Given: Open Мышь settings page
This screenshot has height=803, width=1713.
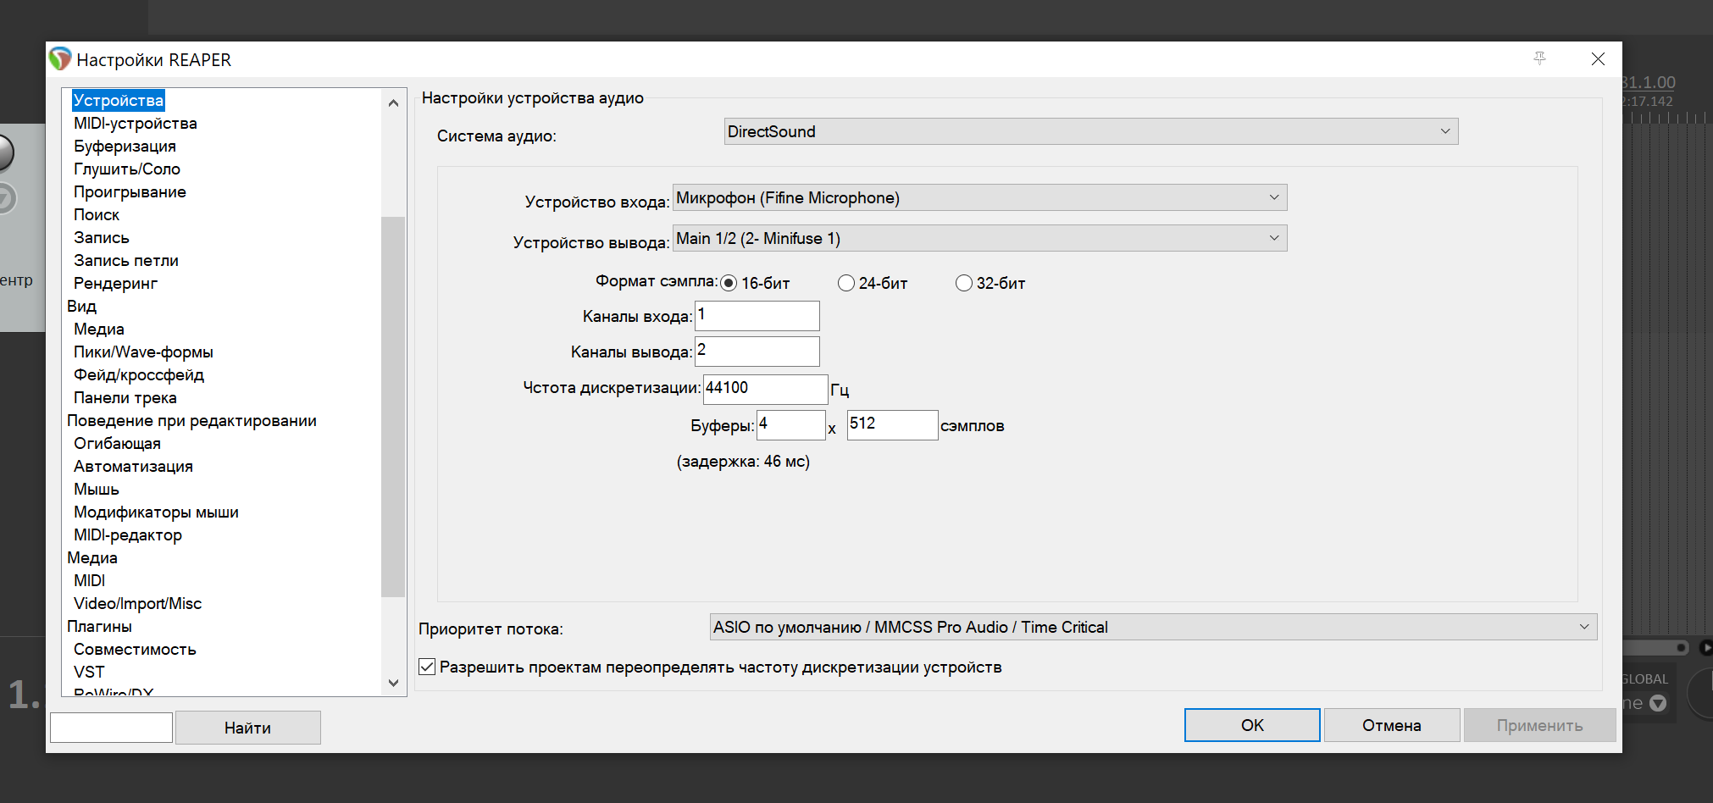Looking at the screenshot, I should pyautogui.click(x=97, y=490).
